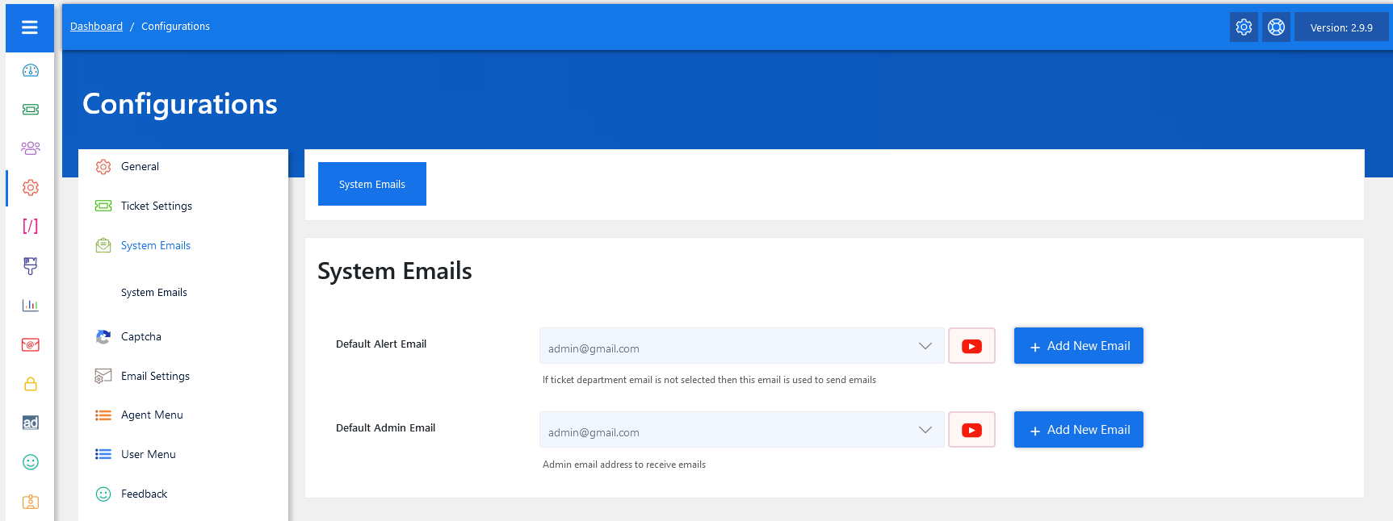The image size is (1393, 521).
Task: Collapse the System Emails menu section
Action: (x=155, y=245)
